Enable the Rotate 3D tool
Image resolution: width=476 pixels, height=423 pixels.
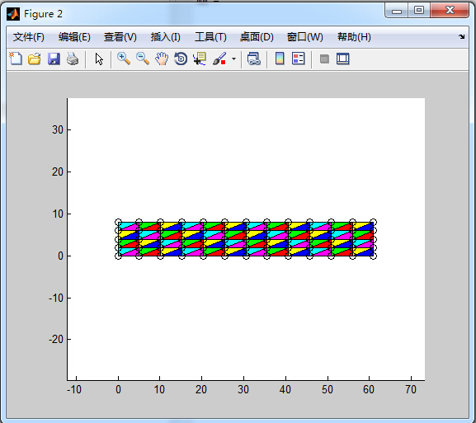tap(181, 59)
